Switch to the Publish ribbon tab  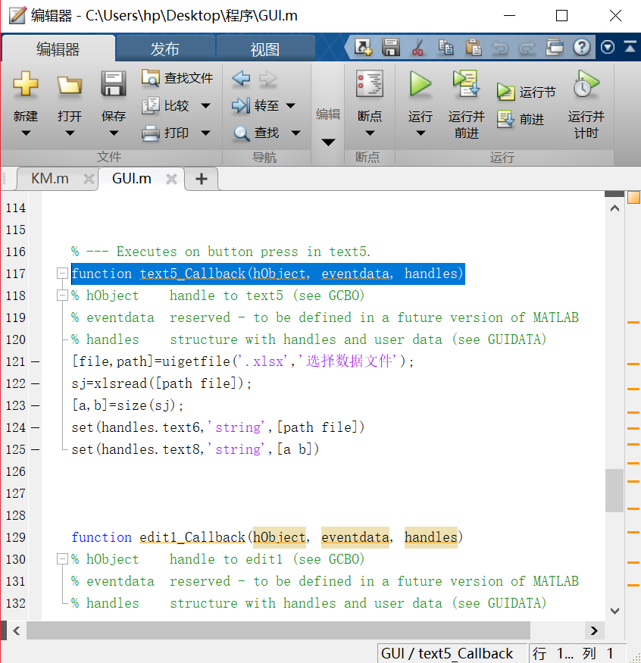point(164,49)
